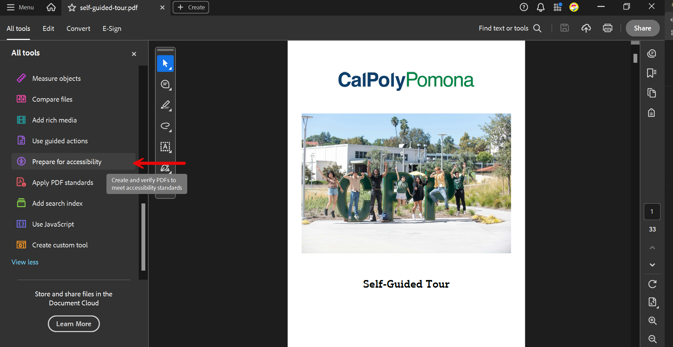
Task: Open the notifications bell
Action: click(x=541, y=7)
